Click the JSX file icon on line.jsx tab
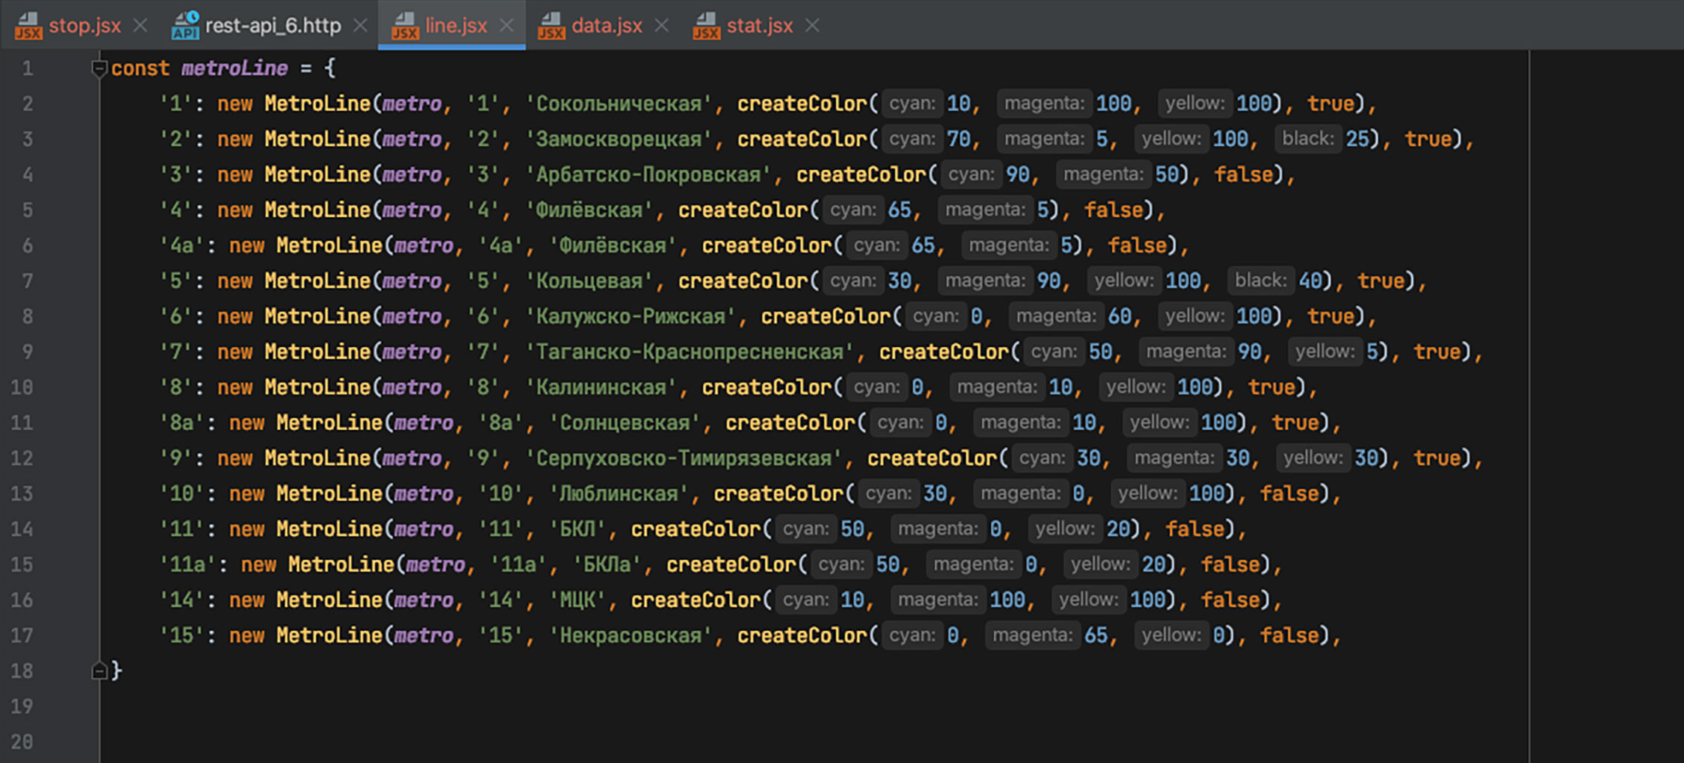1684x763 pixels. point(405,26)
